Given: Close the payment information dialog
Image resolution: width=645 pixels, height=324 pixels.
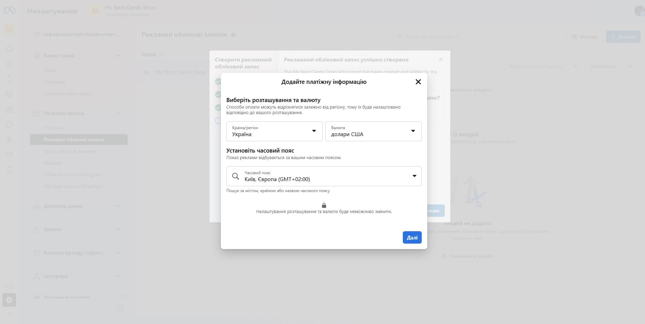Looking at the screenshot, I should point(418,82).
